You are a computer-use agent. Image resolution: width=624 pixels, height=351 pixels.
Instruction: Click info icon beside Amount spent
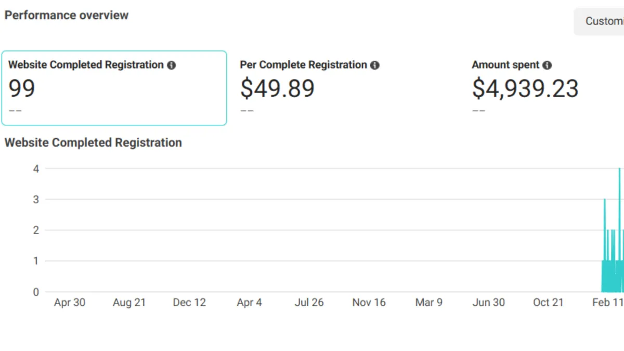547,66
